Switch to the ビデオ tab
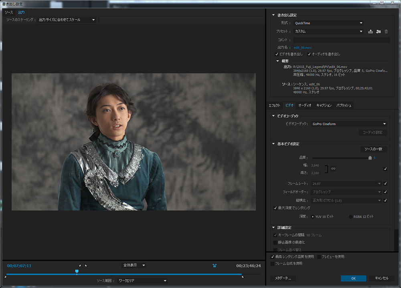This screenshot has width=401, height=288. click(289, 105)
